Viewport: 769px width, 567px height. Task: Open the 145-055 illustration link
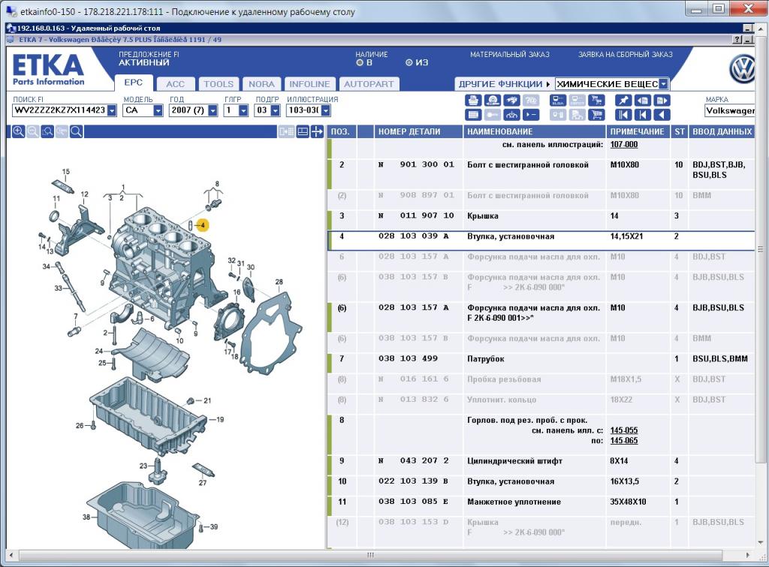point(624,430)
